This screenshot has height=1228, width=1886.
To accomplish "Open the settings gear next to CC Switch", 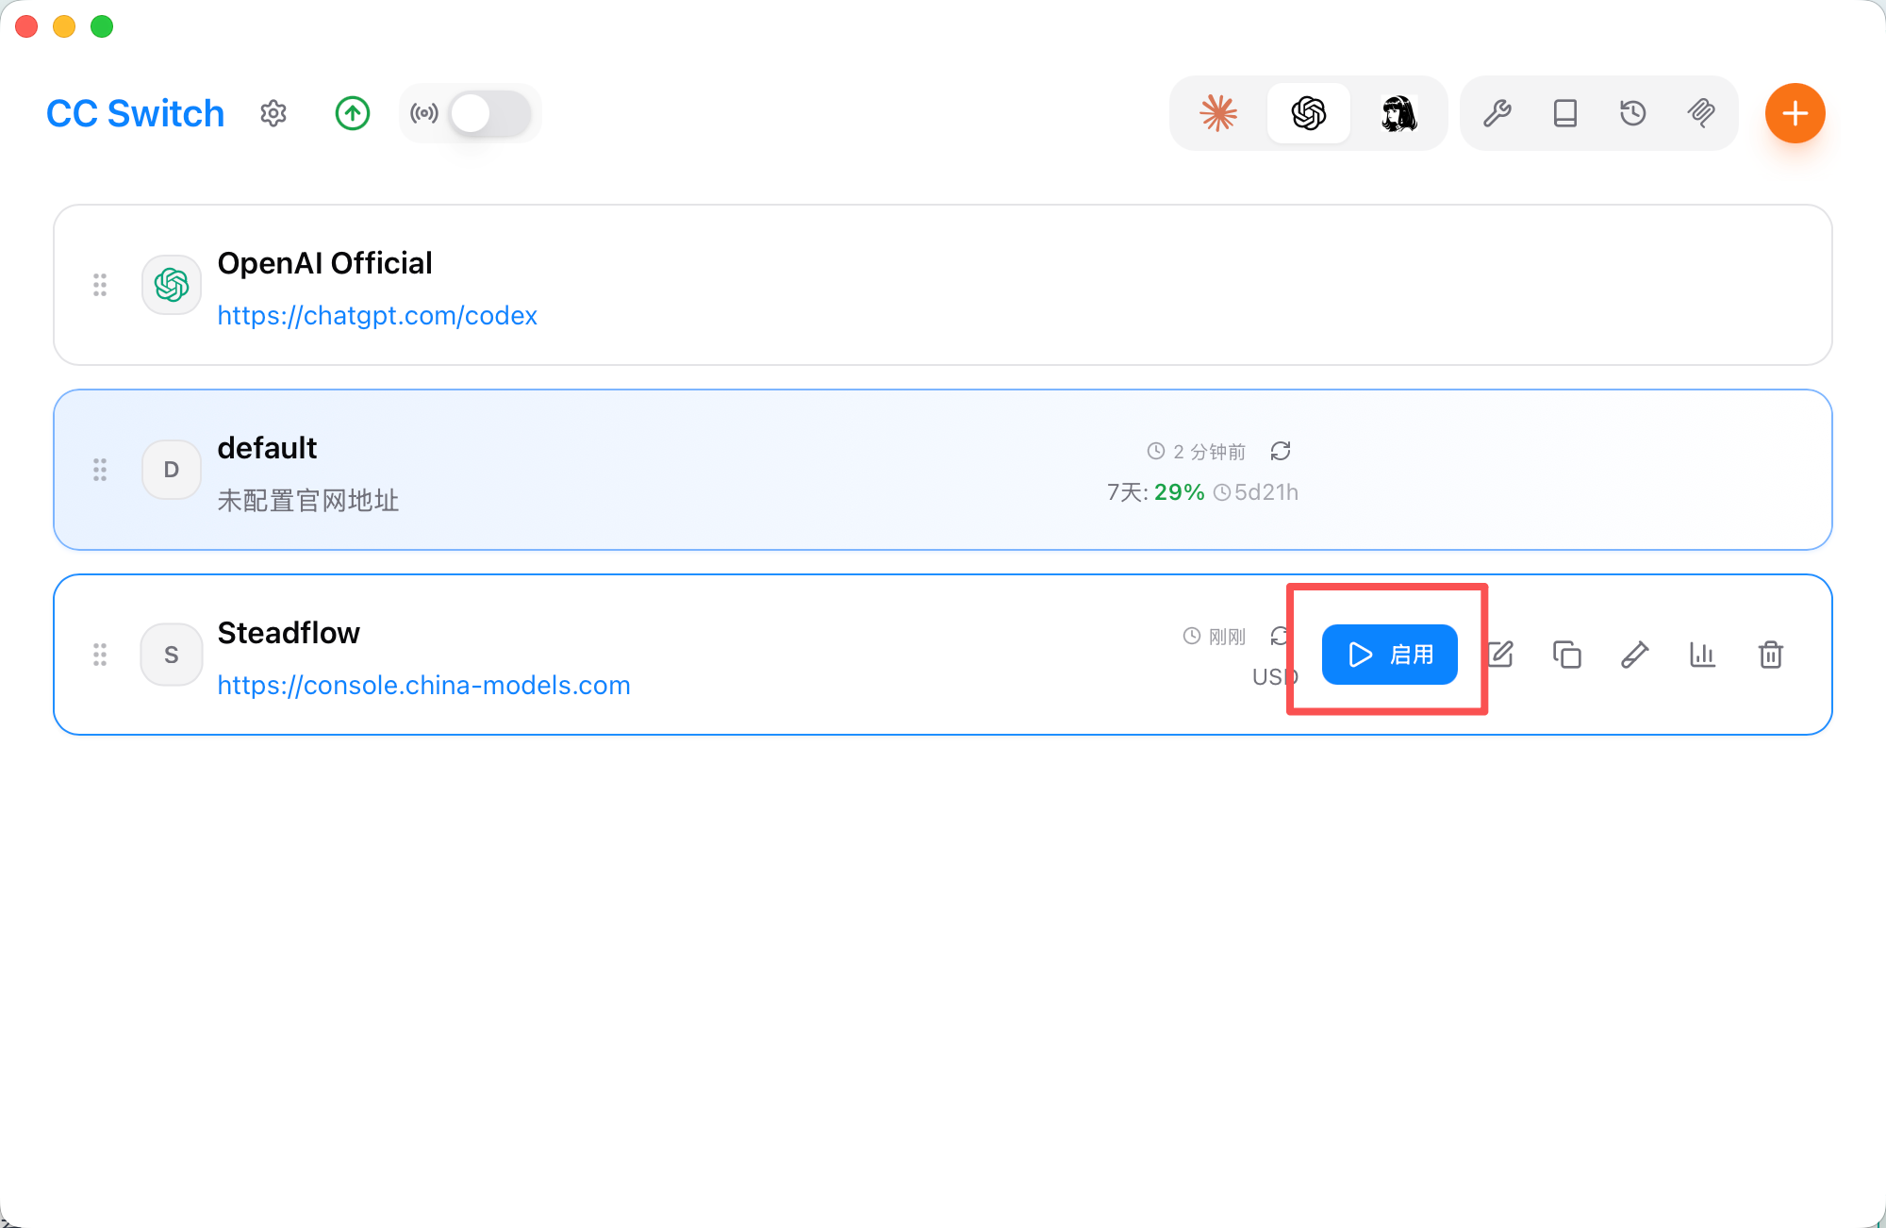I will tap(273, 113).
